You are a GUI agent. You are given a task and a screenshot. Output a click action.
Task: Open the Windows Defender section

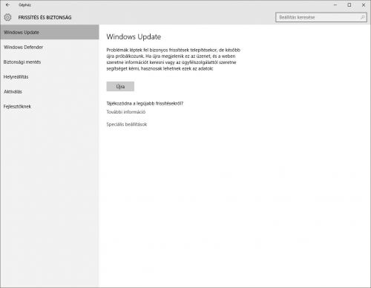pos(50,47)
